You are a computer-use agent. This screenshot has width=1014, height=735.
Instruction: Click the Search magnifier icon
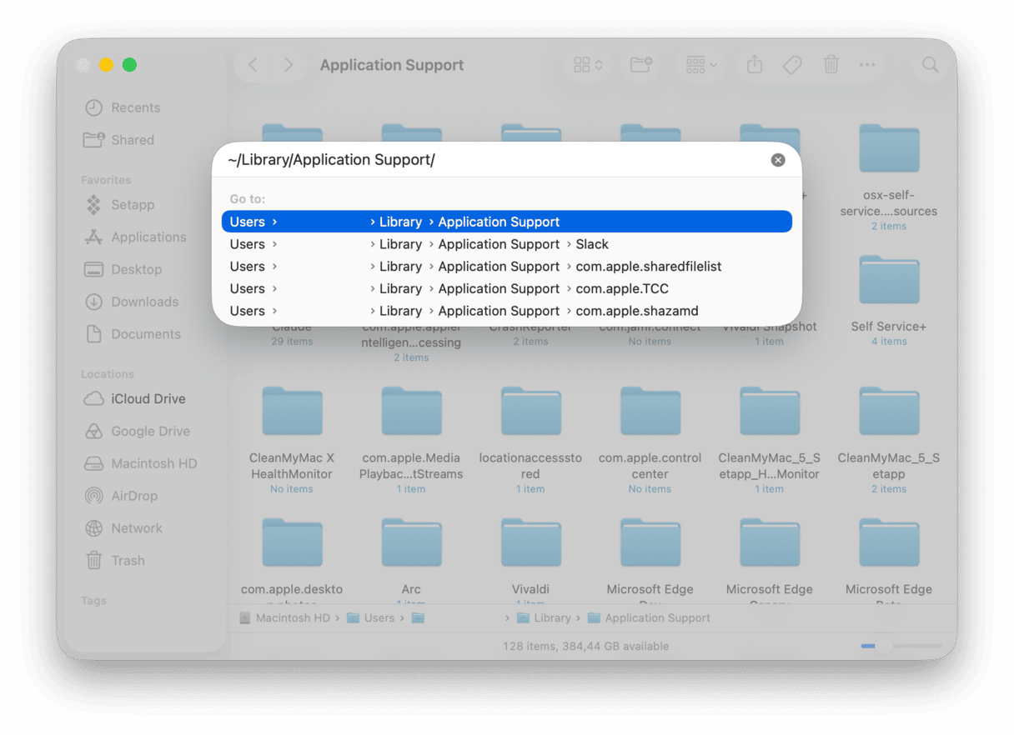[930, 65]
